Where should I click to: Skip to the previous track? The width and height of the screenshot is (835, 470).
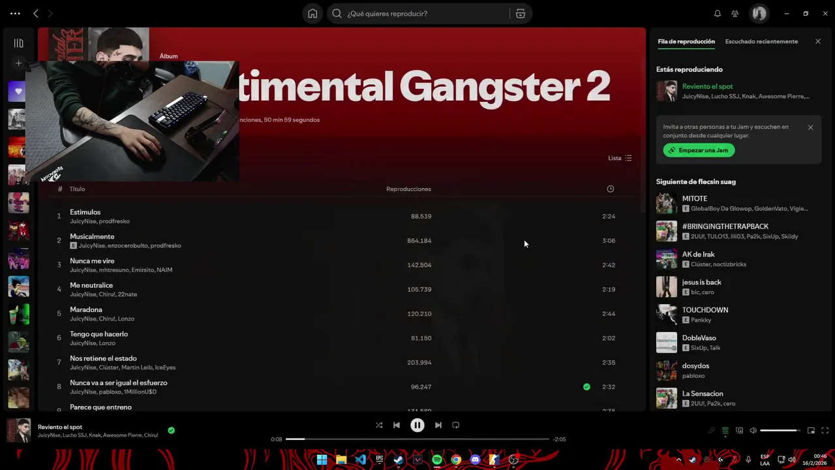pos(396,425)
